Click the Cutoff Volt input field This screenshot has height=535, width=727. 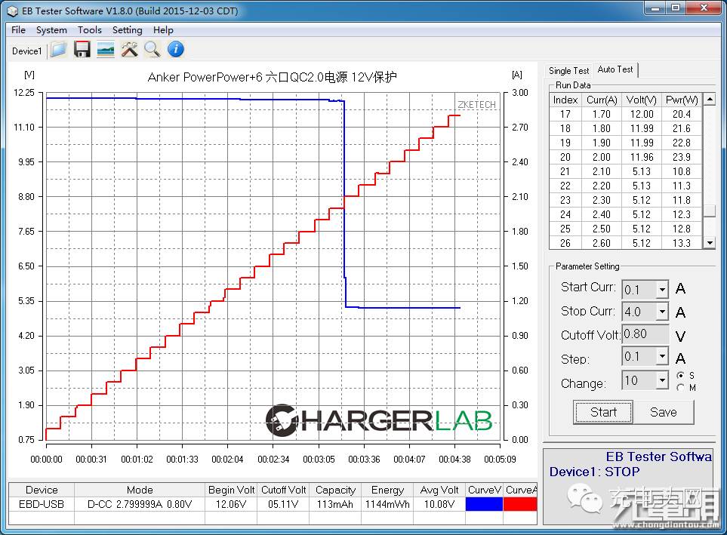[x=645, y=334]
